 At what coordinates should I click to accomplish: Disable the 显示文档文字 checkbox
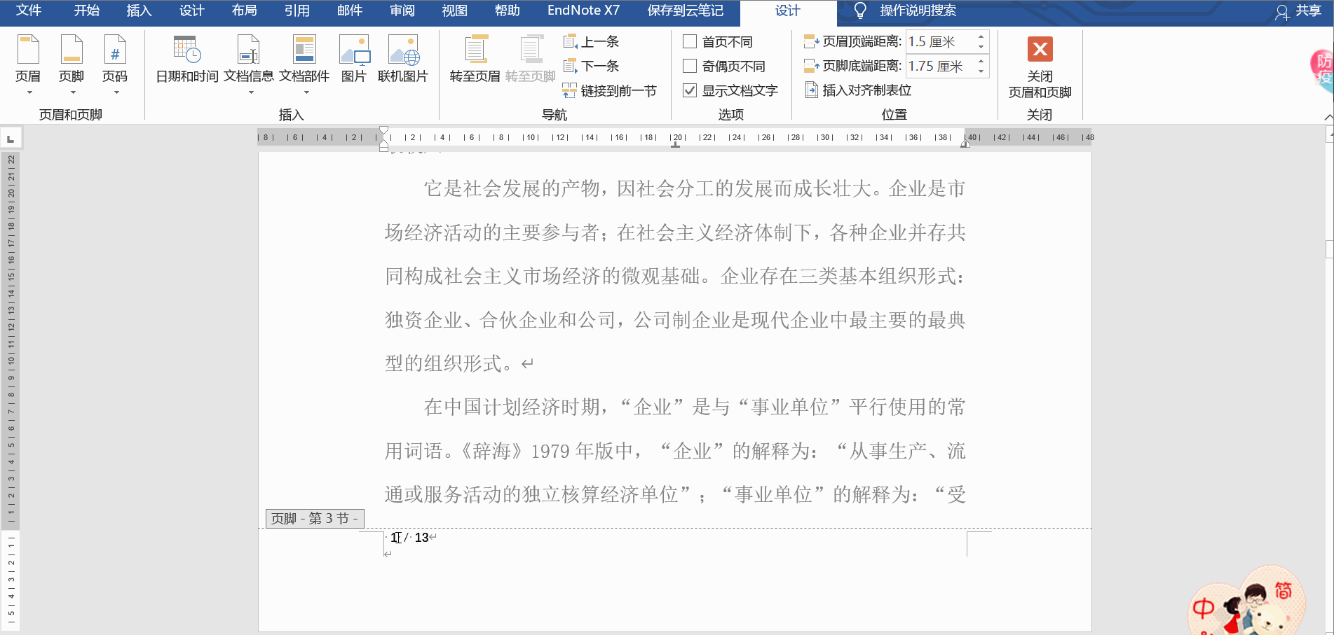pos(689,90)
